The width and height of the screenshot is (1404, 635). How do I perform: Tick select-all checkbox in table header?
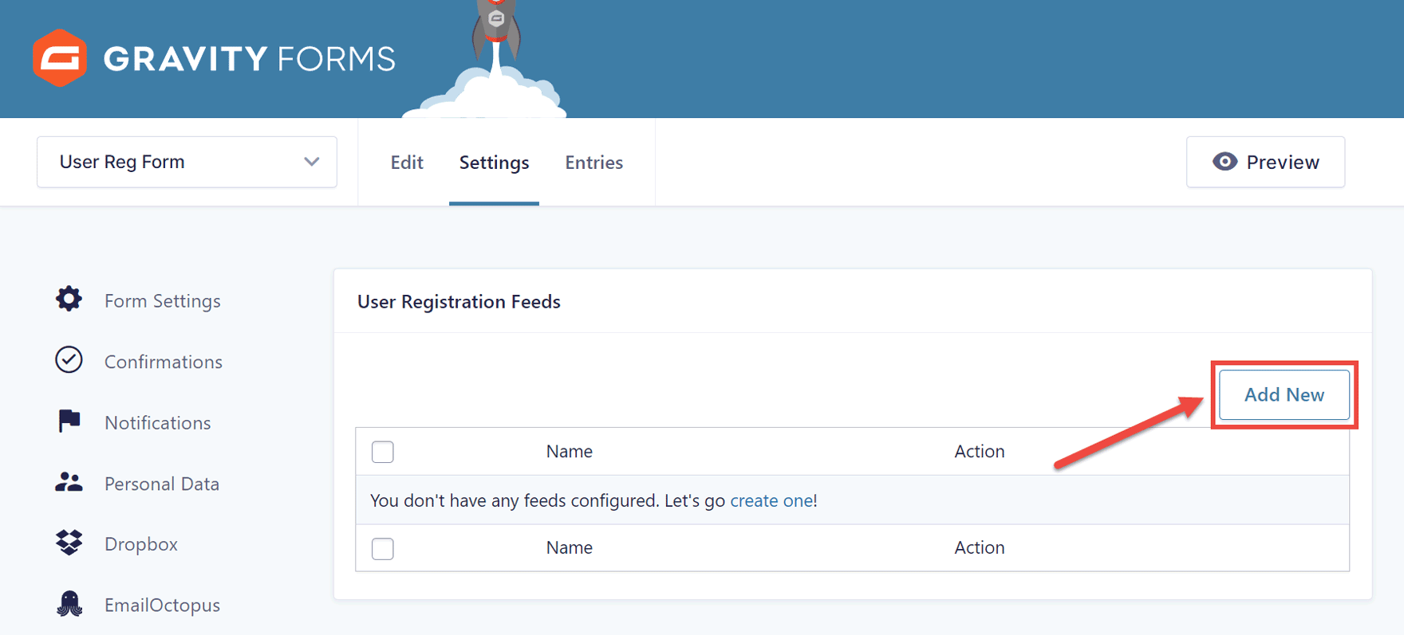383,452
